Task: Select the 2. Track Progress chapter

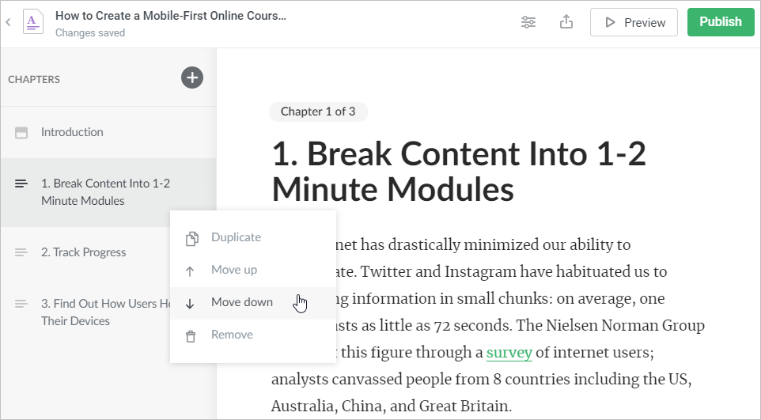Action: point(83,252)
